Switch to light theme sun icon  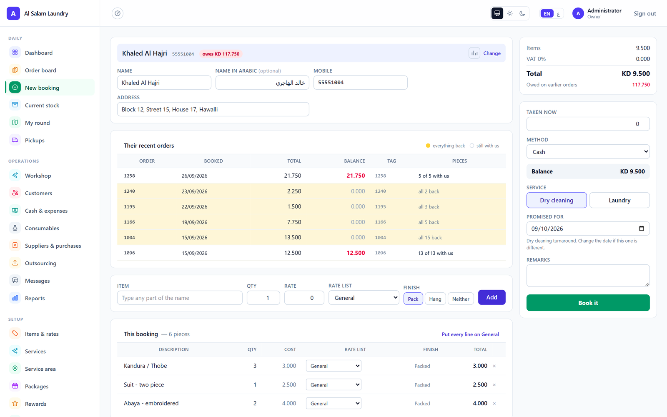click(x=510, y=13)
